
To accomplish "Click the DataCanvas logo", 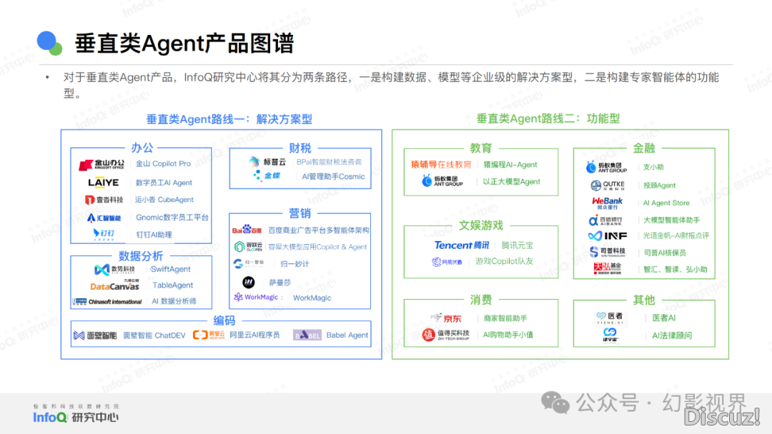I will pos(114,285).
